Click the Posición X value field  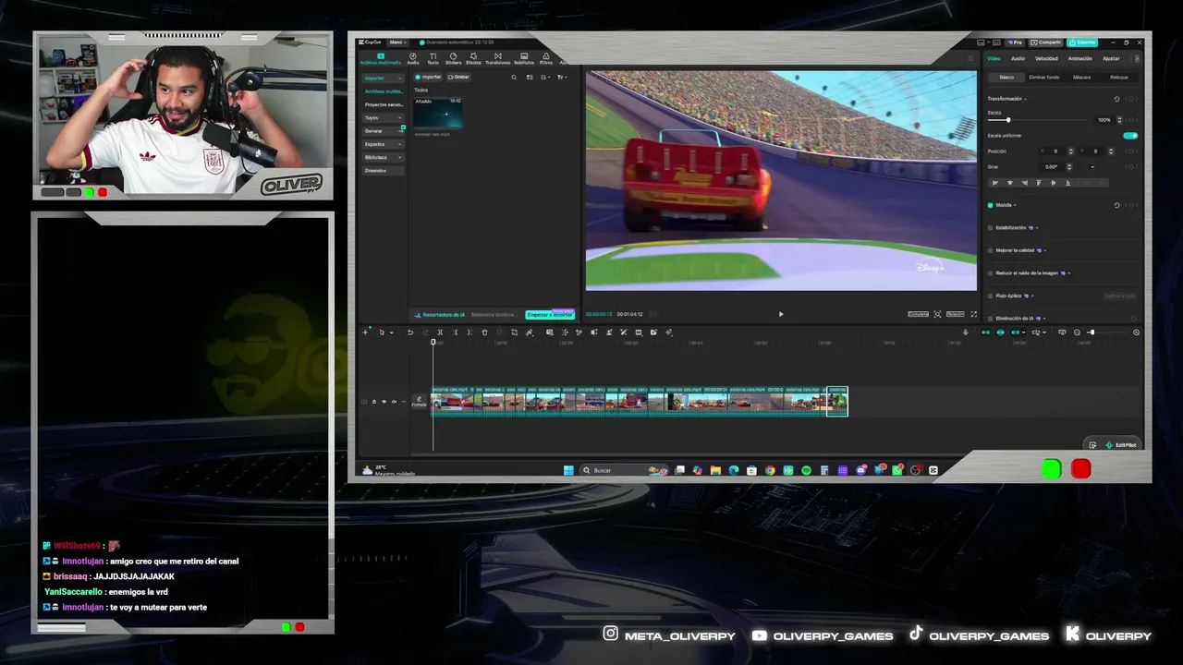1055,151
